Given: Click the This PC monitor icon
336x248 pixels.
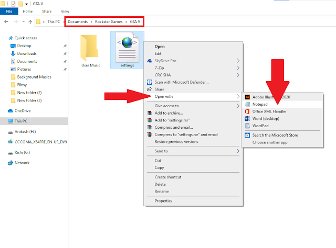Looking at the screenshot, I should pos(10,121).
